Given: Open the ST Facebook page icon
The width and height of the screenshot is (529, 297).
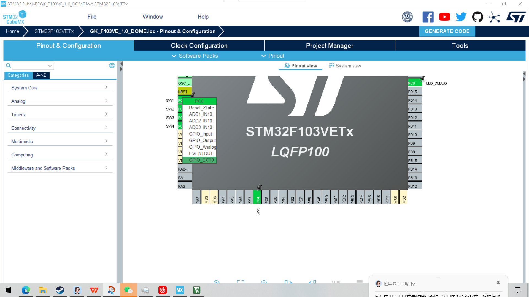Looking at the screenshot, I should (428, 17).
